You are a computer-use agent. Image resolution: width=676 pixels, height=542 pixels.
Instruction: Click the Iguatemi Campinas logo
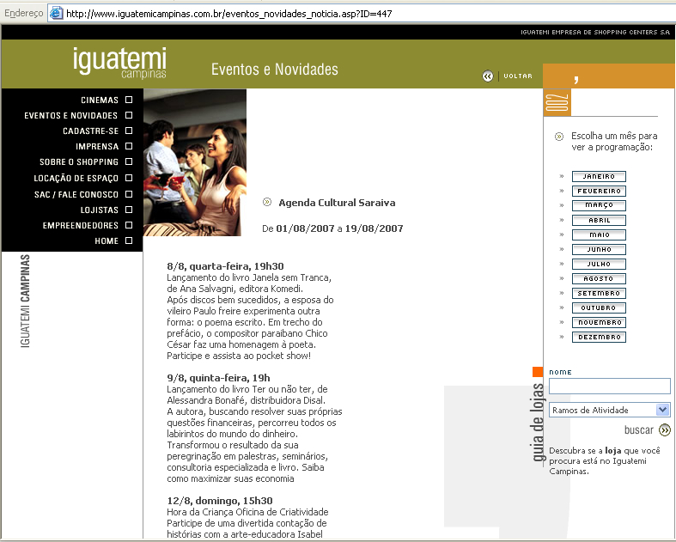pos(119,63)
